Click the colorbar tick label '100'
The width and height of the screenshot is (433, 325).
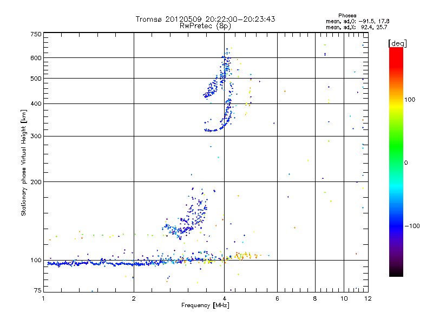[410, 100]
